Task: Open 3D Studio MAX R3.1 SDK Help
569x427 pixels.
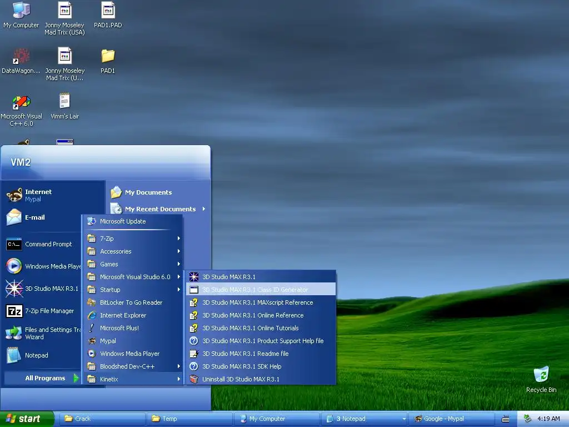Action: point(261,366)
